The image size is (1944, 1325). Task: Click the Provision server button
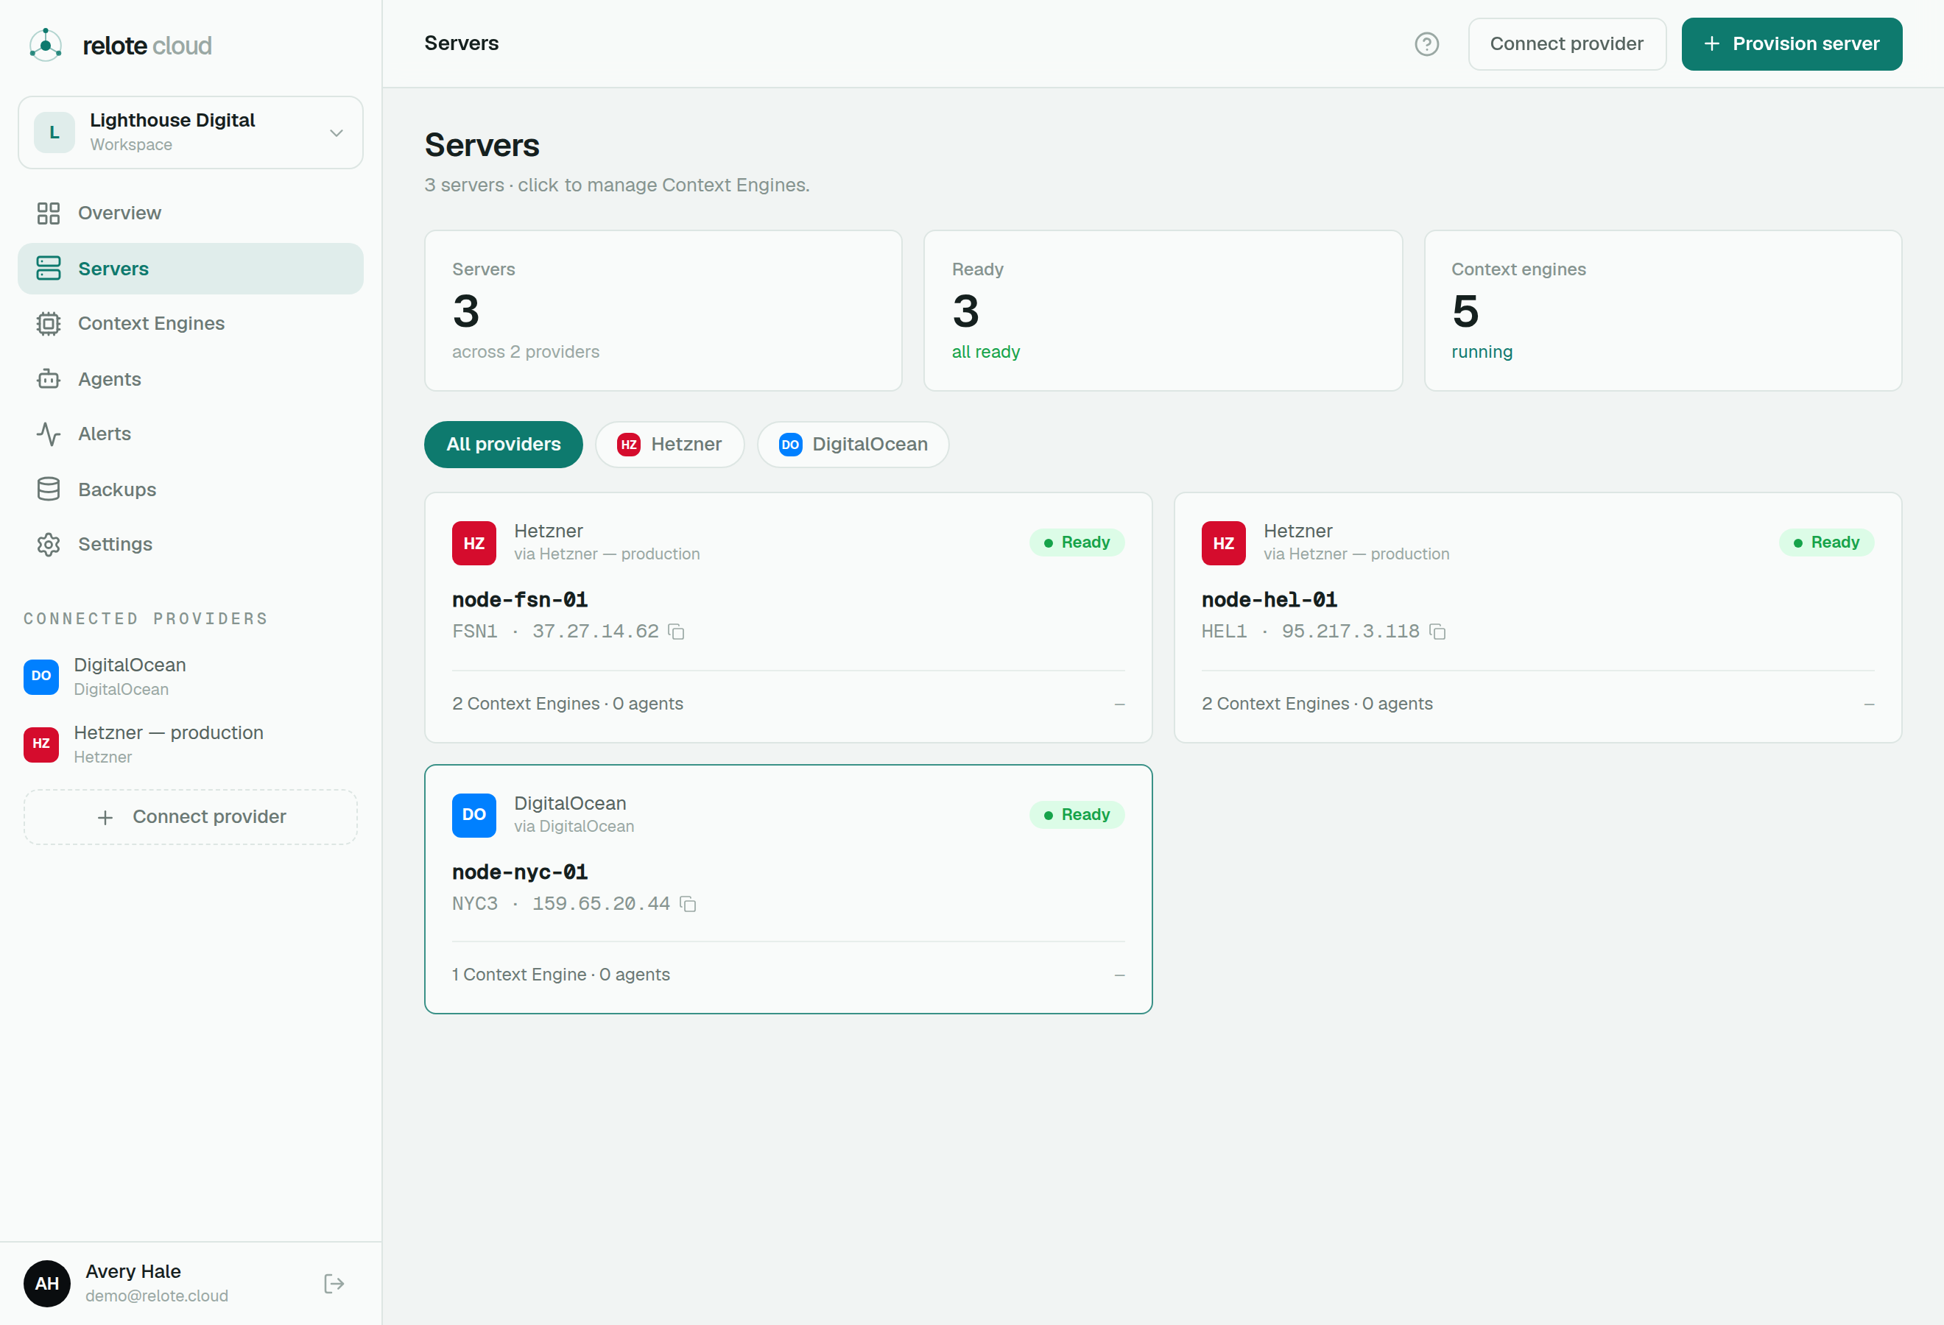pos(1792,44)
